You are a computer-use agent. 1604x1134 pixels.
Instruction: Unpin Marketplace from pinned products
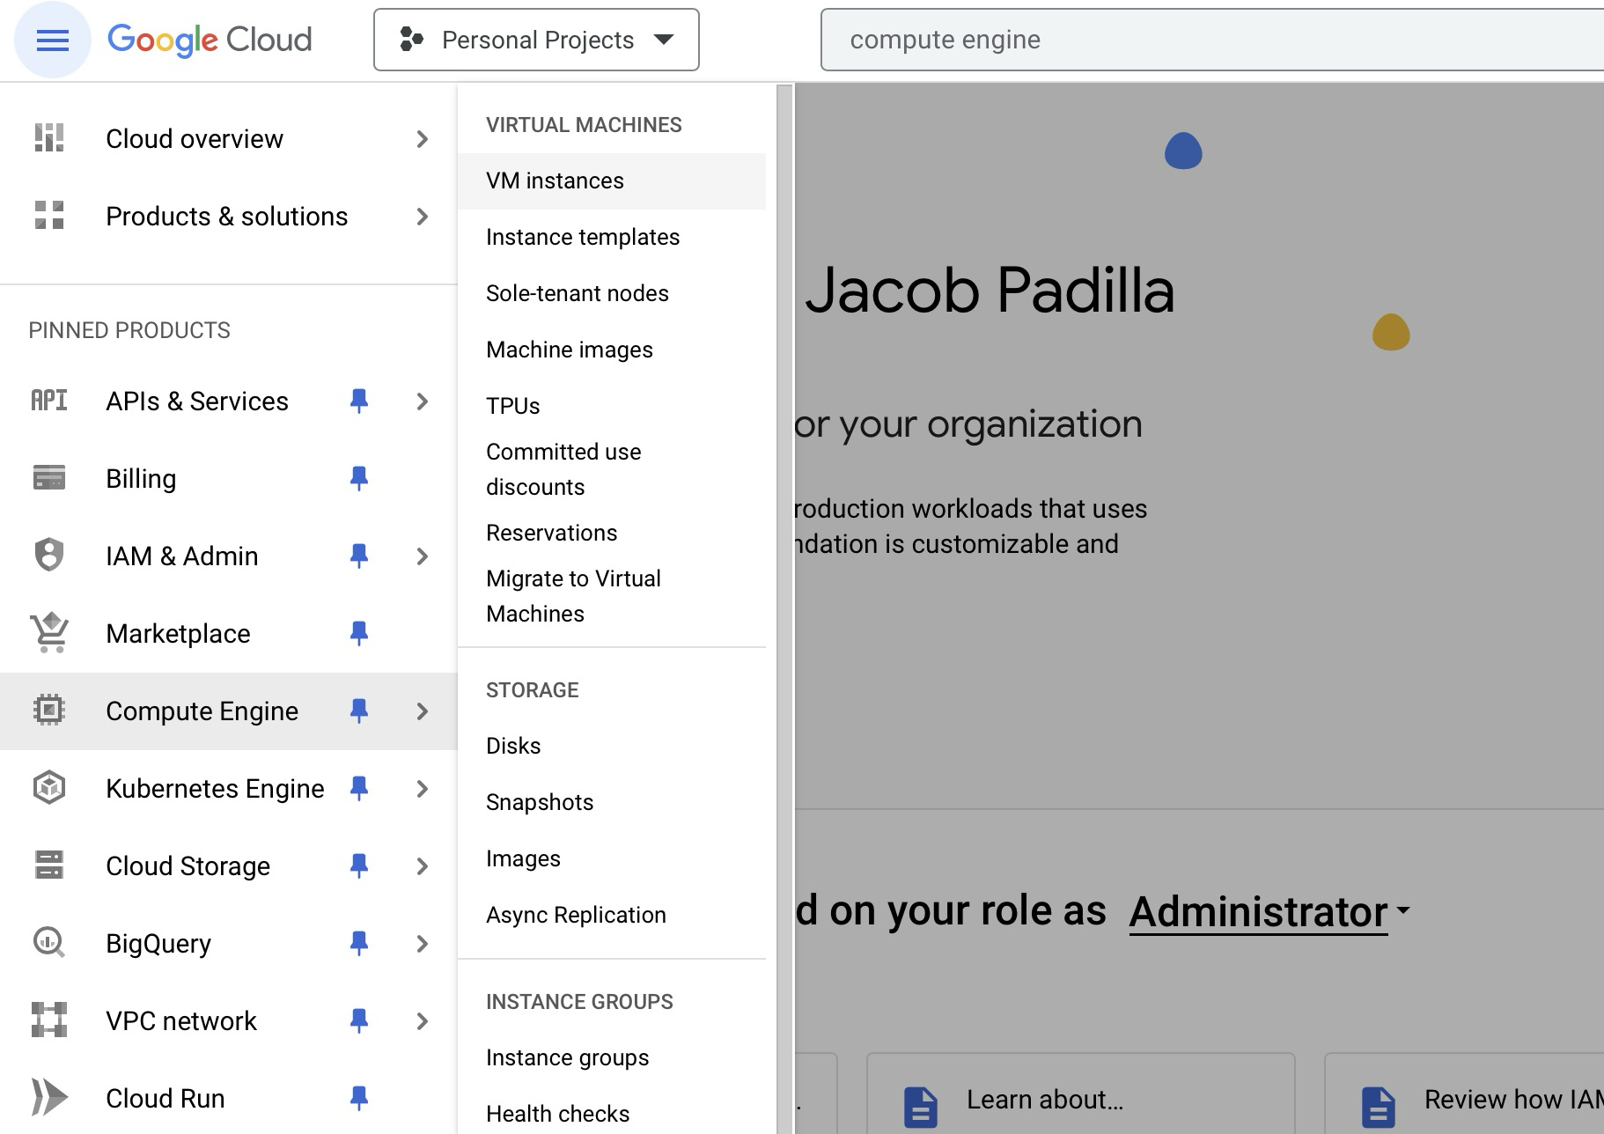(x=359, y=633)
